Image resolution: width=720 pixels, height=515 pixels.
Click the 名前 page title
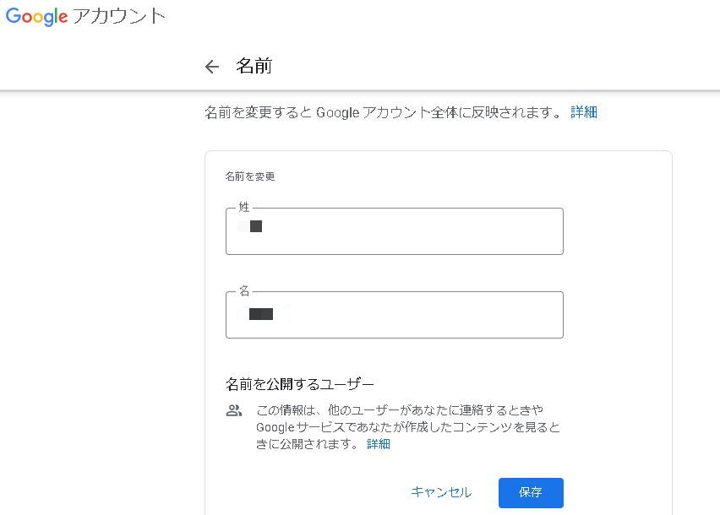254,66
